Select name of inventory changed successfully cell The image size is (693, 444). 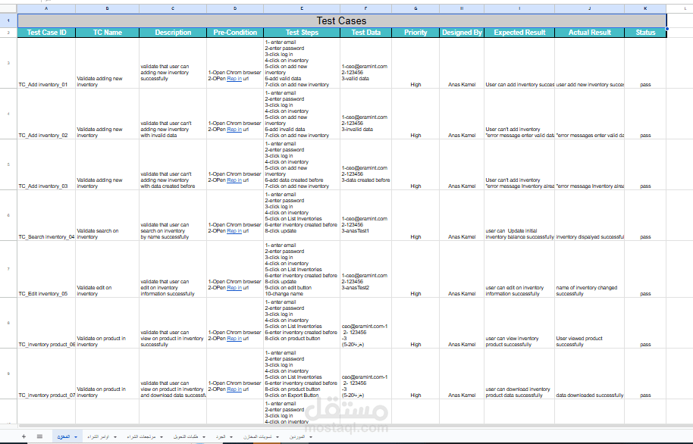click(590, 269)
